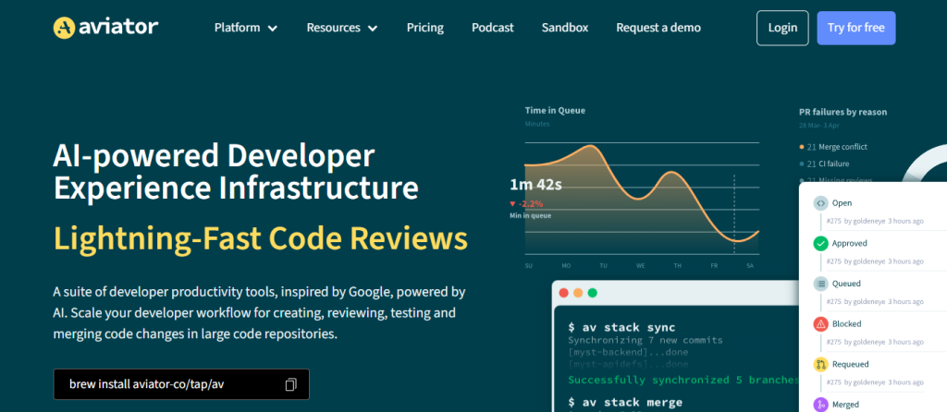Click the Try for free button
This screenshot has width=947, height=412.
856,28
